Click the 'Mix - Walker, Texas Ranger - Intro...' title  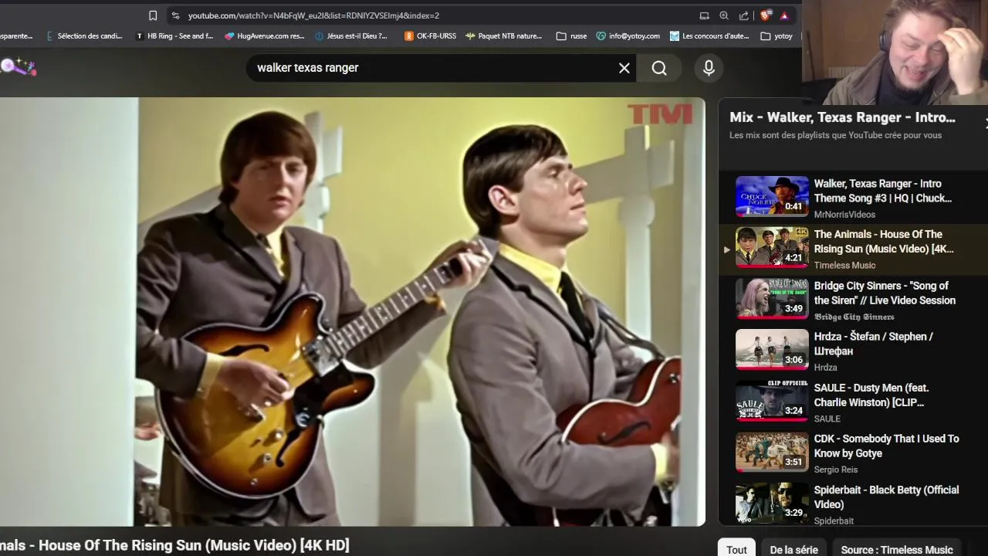click(x=842, y=117)
